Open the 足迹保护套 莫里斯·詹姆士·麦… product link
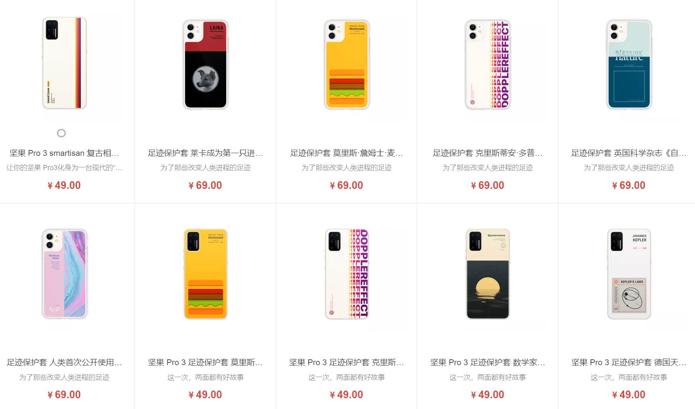The width and height of the screenshot is (695, 409). click(347, 153)
